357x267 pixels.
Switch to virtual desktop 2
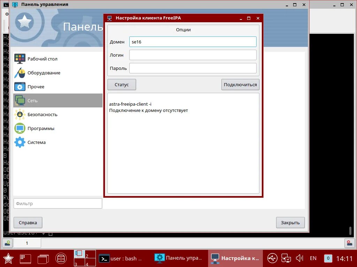pos(90,254)
